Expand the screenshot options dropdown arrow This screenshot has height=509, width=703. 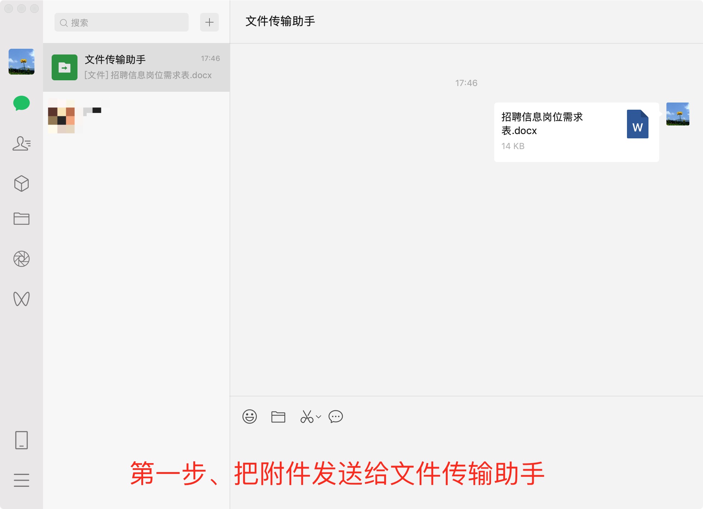[319, 417]
